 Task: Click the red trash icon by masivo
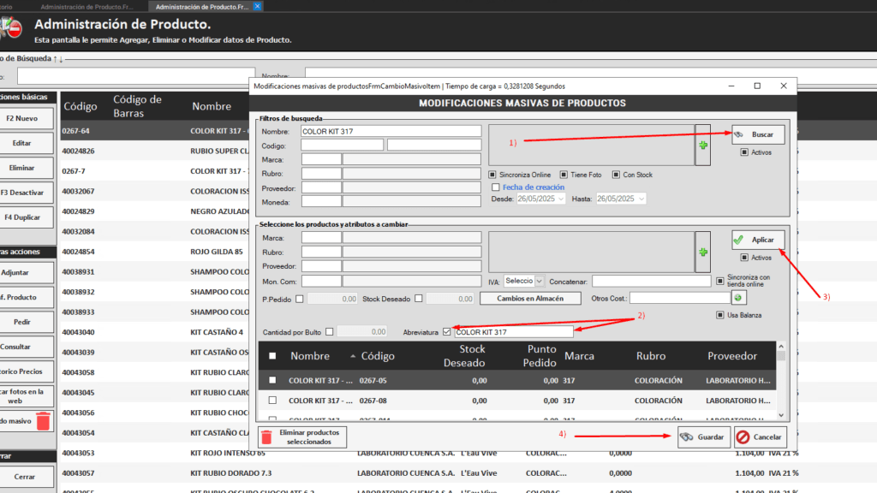43,421
